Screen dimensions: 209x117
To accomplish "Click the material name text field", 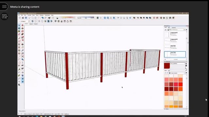I will [x=177, y=64].
